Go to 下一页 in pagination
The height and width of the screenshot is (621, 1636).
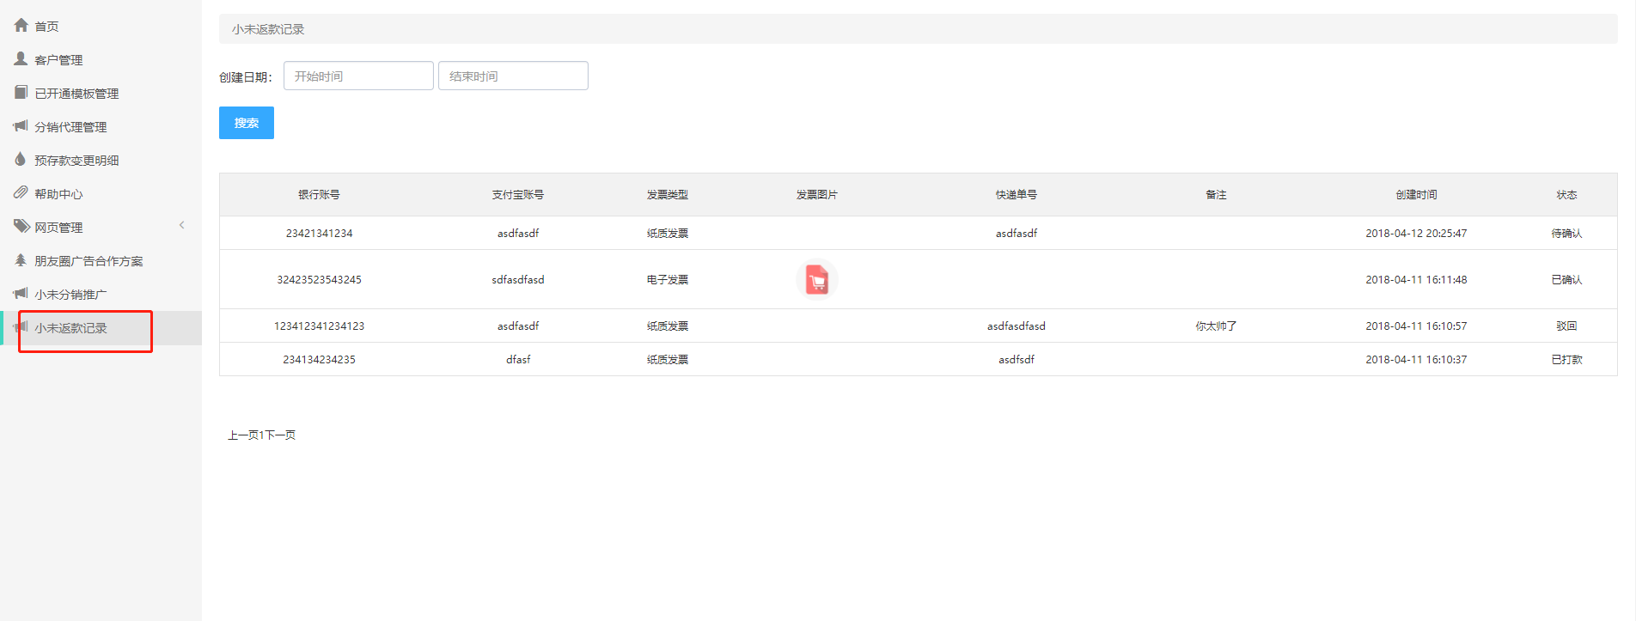coord(280,435)
